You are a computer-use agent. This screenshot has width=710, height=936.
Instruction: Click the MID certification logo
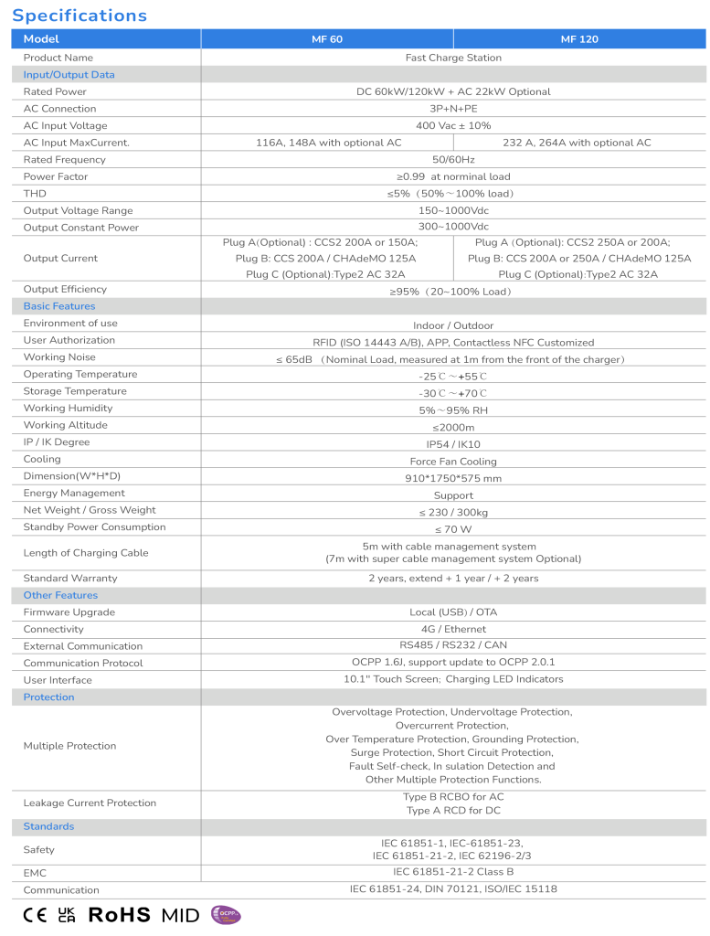(180, 915)
